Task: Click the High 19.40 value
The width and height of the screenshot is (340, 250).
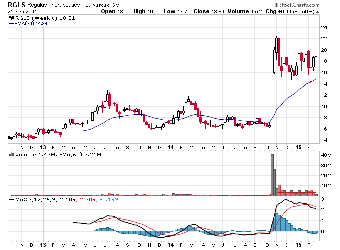Action: tap(147, 11)
